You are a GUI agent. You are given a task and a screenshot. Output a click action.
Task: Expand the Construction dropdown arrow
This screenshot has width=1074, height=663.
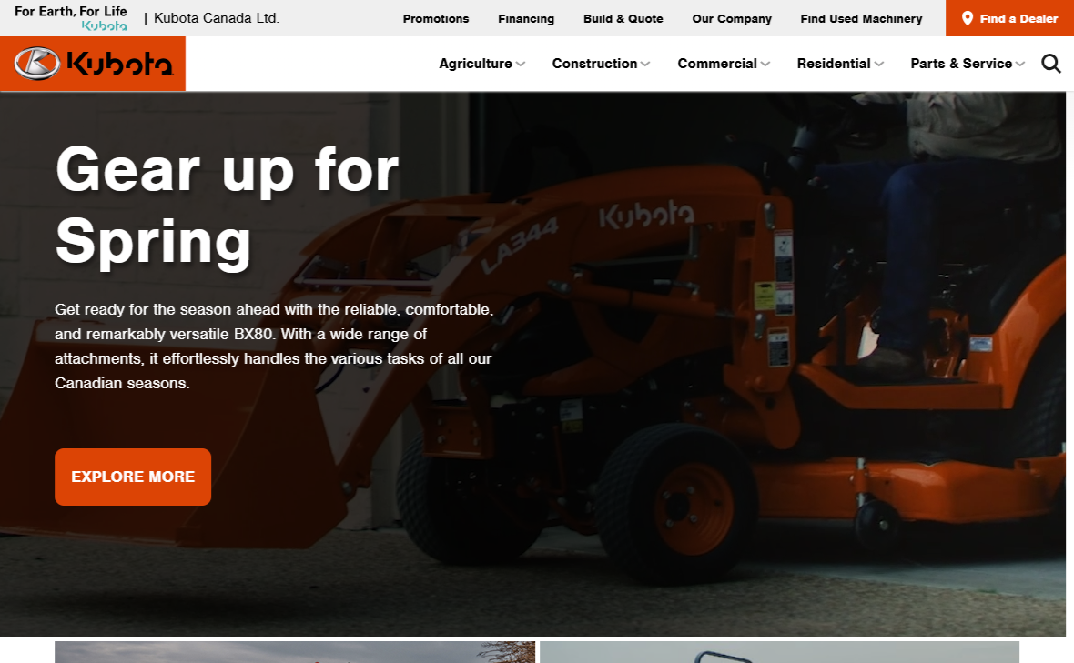pos(645,65)
